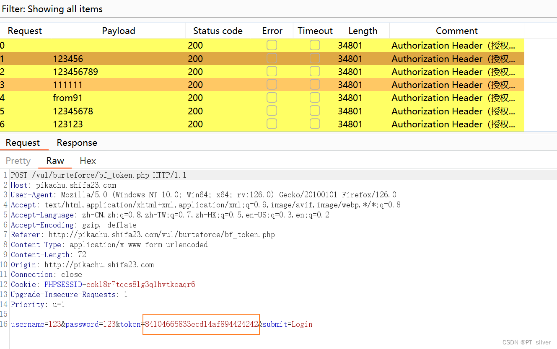Switch to the Response tab
The width and height of the screenshot is (557, 349).
point(77,143)
